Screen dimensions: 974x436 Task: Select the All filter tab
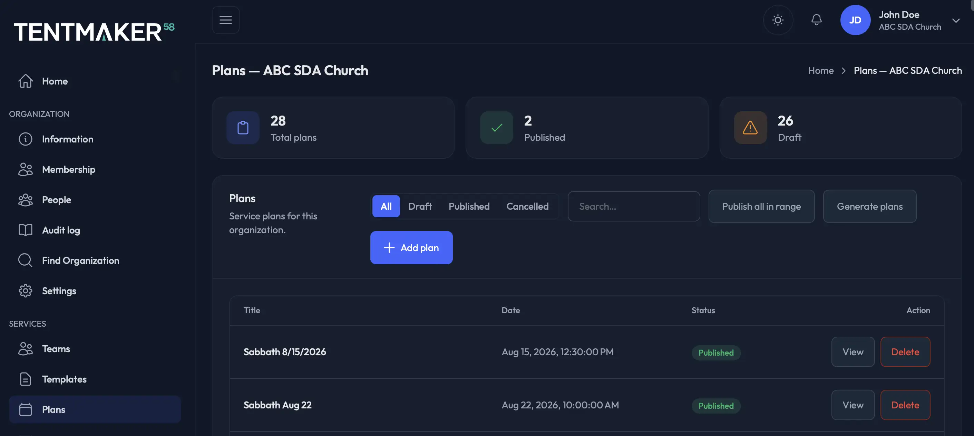[386, 206]
